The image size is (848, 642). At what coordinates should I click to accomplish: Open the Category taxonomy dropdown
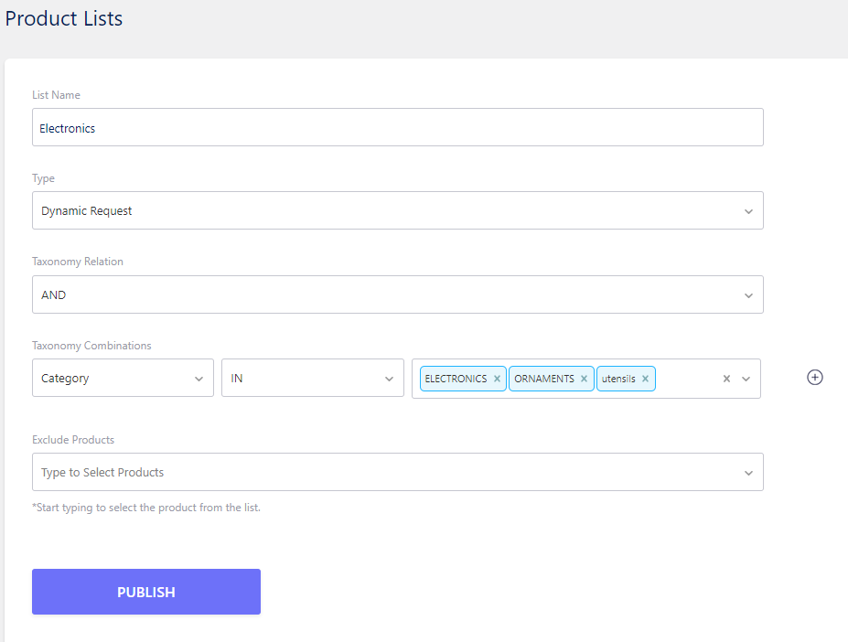[x=123, y=378]
